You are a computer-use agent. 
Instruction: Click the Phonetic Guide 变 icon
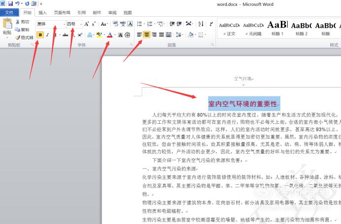(x=123, y=24)
